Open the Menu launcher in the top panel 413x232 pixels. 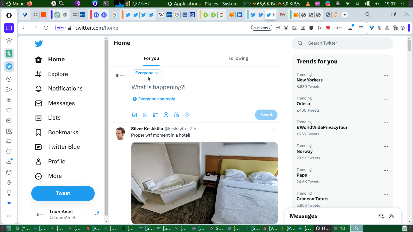pyautogui.click(x=15, y=4)
